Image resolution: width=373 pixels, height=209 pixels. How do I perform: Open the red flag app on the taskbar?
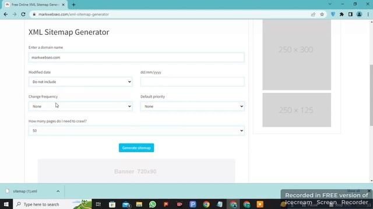pyautogui.click(x=166, y=204)
